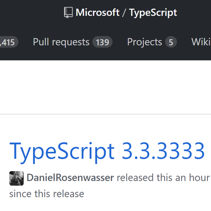Open the TypeScript repository link

[x=153, y=13]
